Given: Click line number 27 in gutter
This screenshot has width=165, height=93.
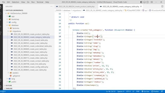Looking at the screenshot, I should click(60, 66).
